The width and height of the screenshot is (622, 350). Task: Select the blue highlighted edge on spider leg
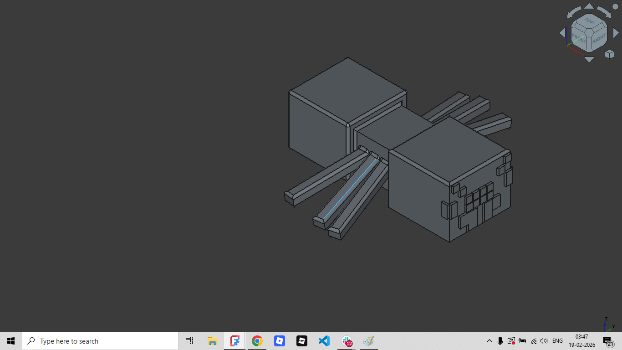[x=351, y=188]
